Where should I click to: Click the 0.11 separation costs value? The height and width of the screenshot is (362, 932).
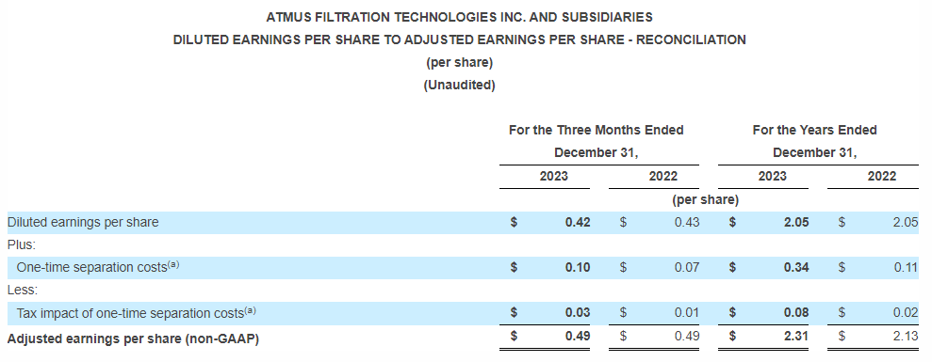[906, 268]
